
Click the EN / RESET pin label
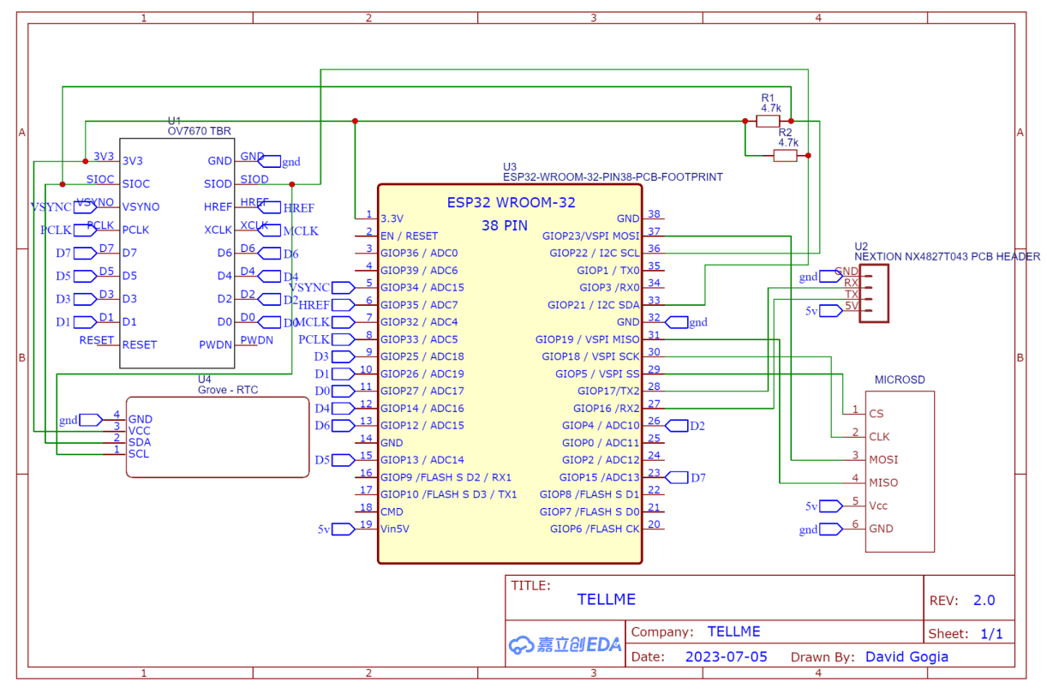click(409, 236)
